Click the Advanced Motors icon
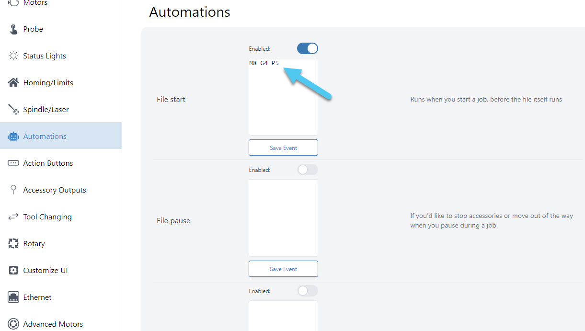Screen dimensions: 585x331 13,324
